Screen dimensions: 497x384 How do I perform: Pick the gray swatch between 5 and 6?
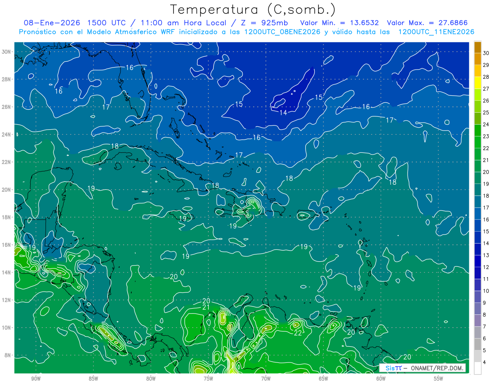[x=478, y=344]
